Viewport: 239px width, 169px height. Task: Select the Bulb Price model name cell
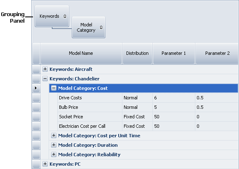(90, 107)
